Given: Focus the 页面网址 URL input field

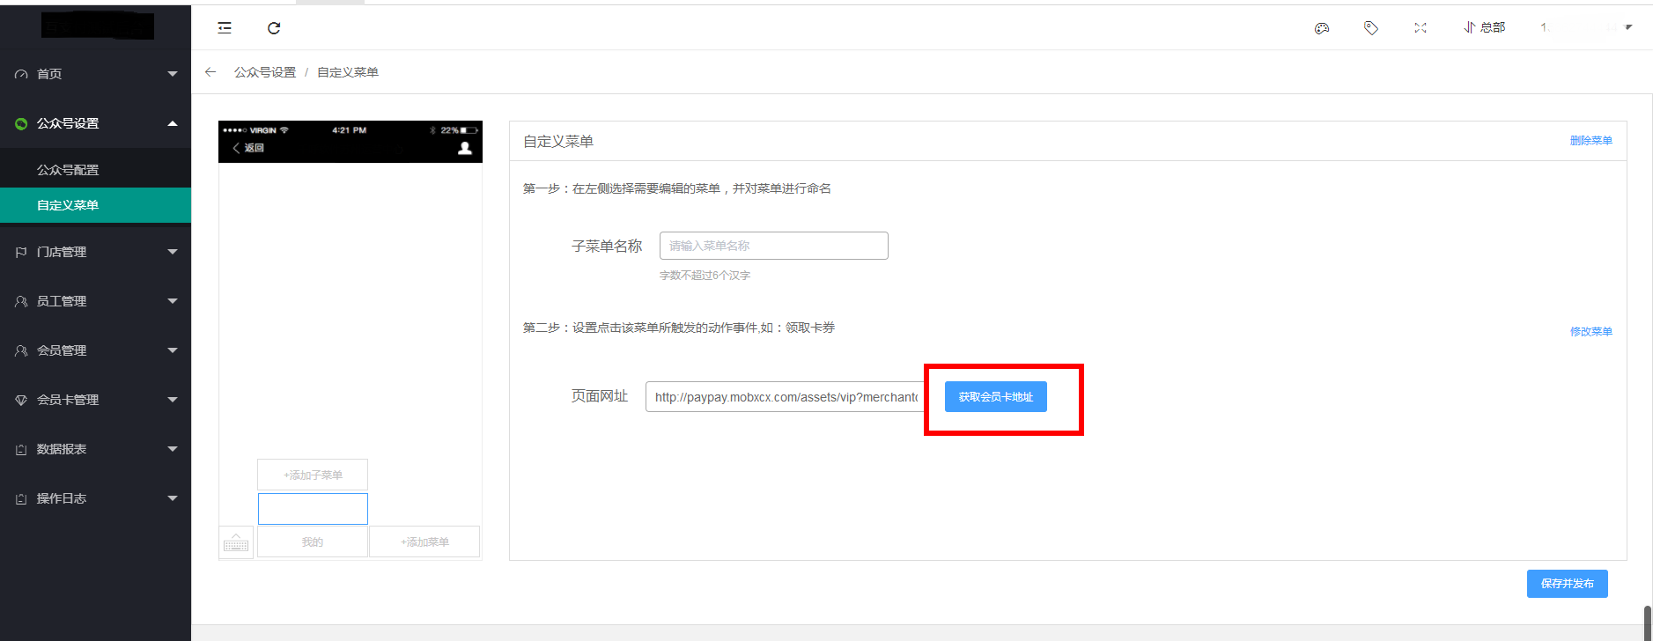Looking at the screenshot, I should 787,397.
